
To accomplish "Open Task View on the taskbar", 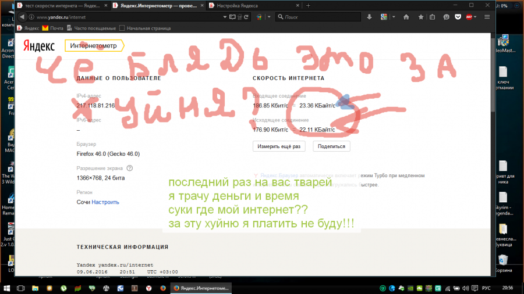I will pyautogui.click(x=20, y=288).
